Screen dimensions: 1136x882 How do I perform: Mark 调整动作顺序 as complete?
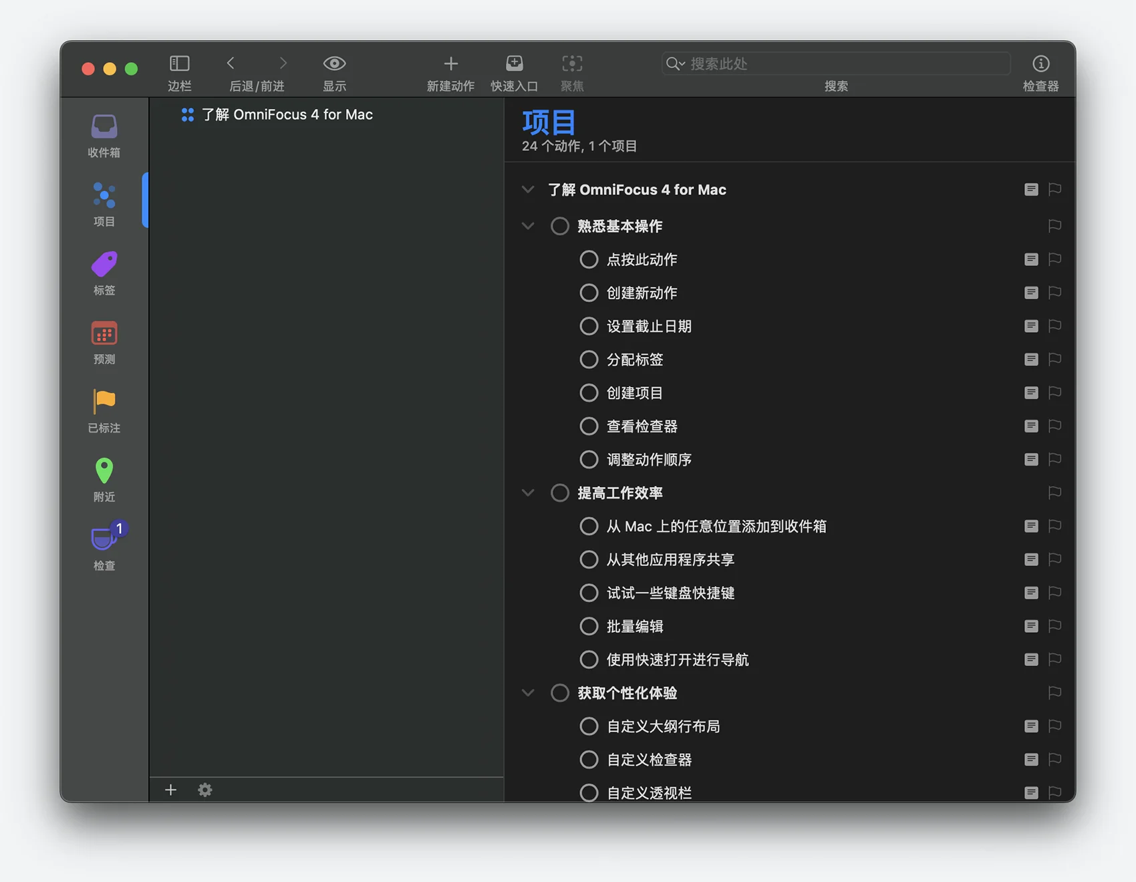click(x=589, y=460)
